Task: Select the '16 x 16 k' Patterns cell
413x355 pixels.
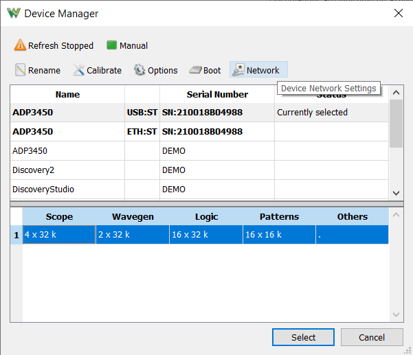Action: click(279, 234)
